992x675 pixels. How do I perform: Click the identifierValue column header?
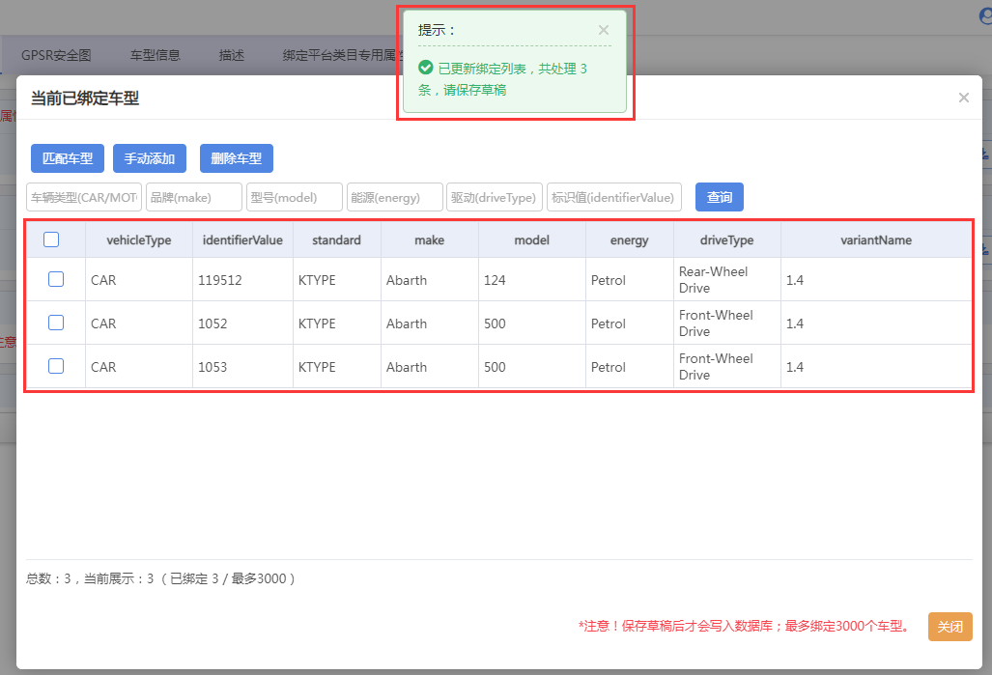(242, 240)
